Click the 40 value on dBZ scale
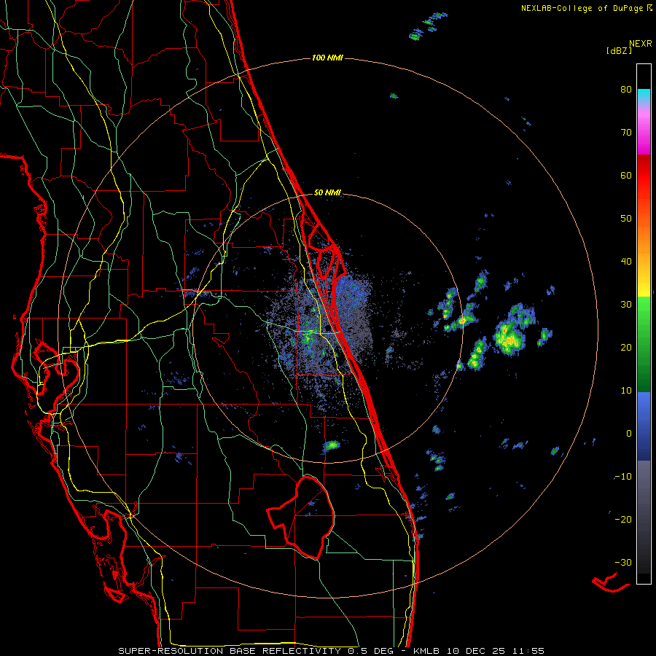Viewport: 656px width, 656px height. (x=626, y=262)
